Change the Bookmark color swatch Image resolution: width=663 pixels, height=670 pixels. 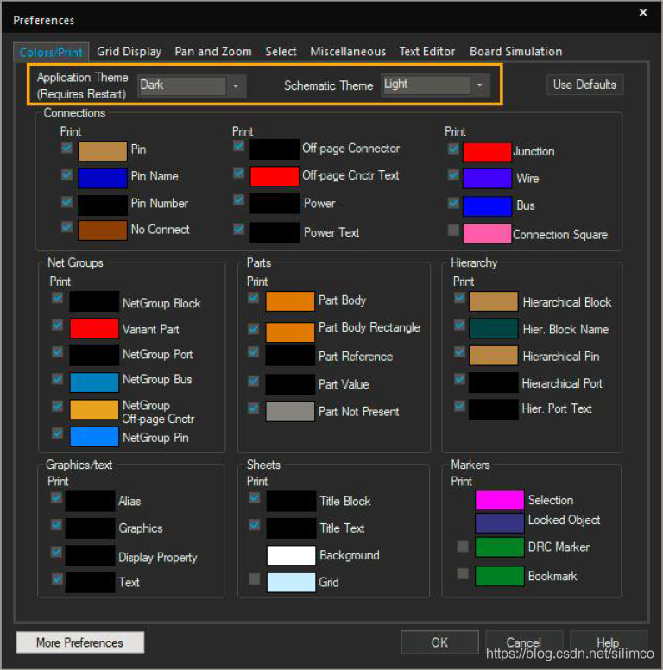coord(499,576)
